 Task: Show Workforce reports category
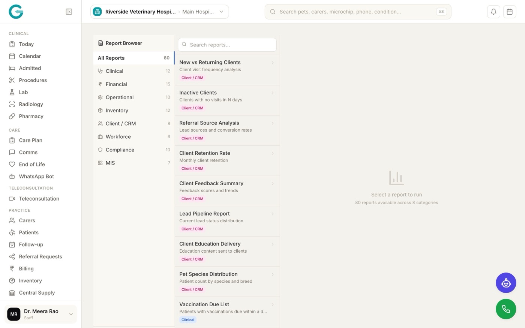134,137
